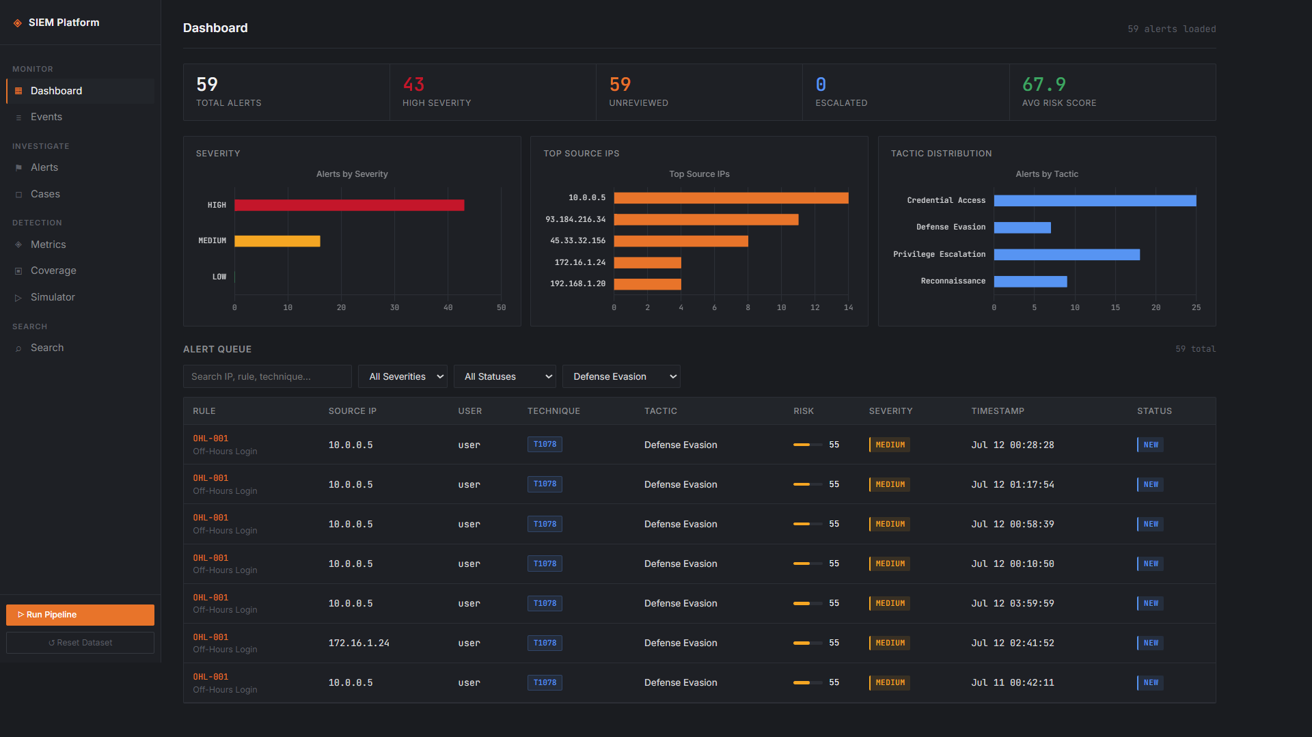This screenshot has width=1312, height=737.
Task: Open the Search page from sidebar
Action: (x=80, y=348)
